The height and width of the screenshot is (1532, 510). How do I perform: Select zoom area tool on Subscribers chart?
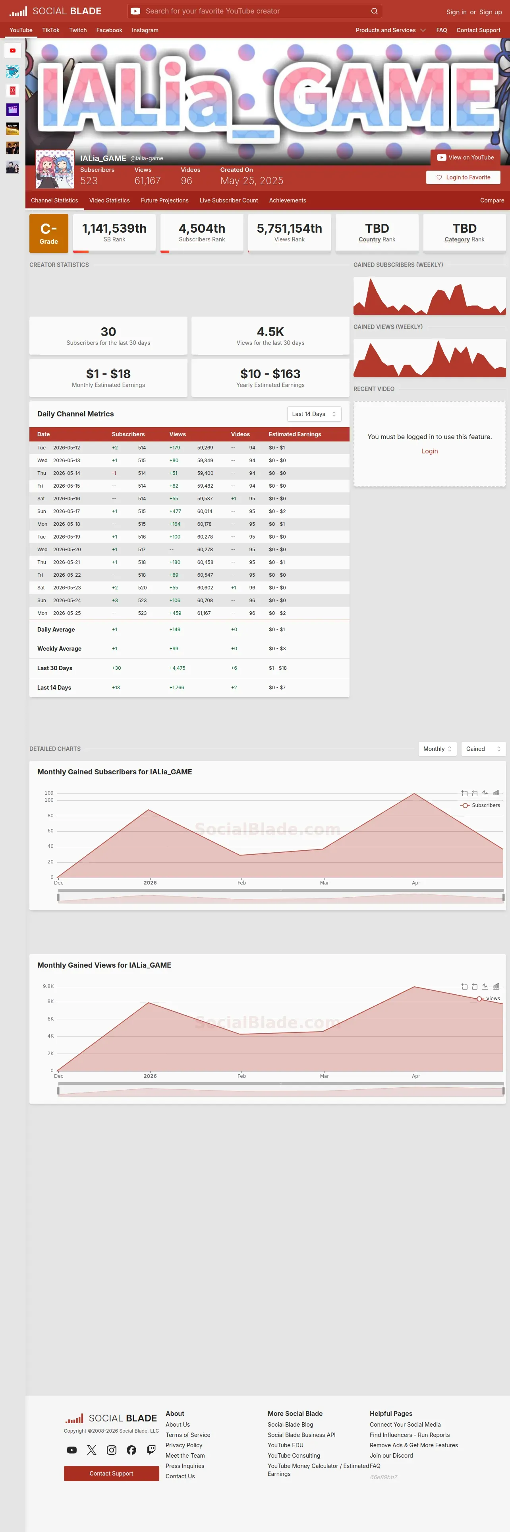point(464,793)
